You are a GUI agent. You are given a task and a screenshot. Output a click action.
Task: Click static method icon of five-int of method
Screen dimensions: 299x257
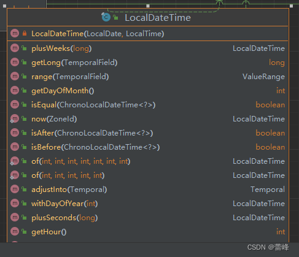coord(14,175)
